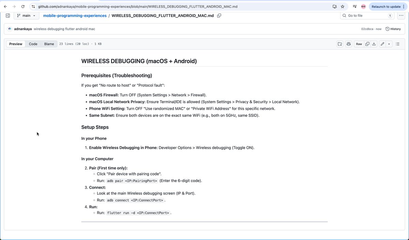409x240 pixels.
Task: Edit this file with pencil icon
Action: pos(382,44)
